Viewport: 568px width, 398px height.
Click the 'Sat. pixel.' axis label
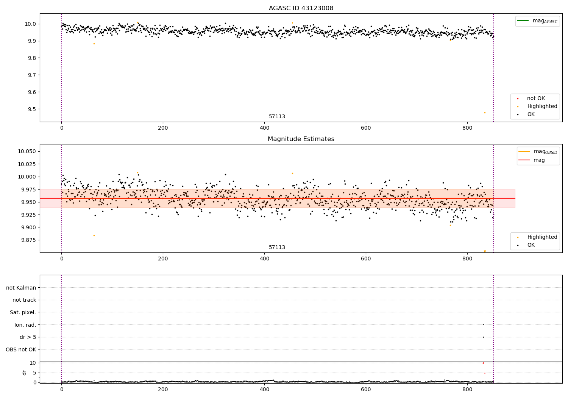(x=23, y=312)
